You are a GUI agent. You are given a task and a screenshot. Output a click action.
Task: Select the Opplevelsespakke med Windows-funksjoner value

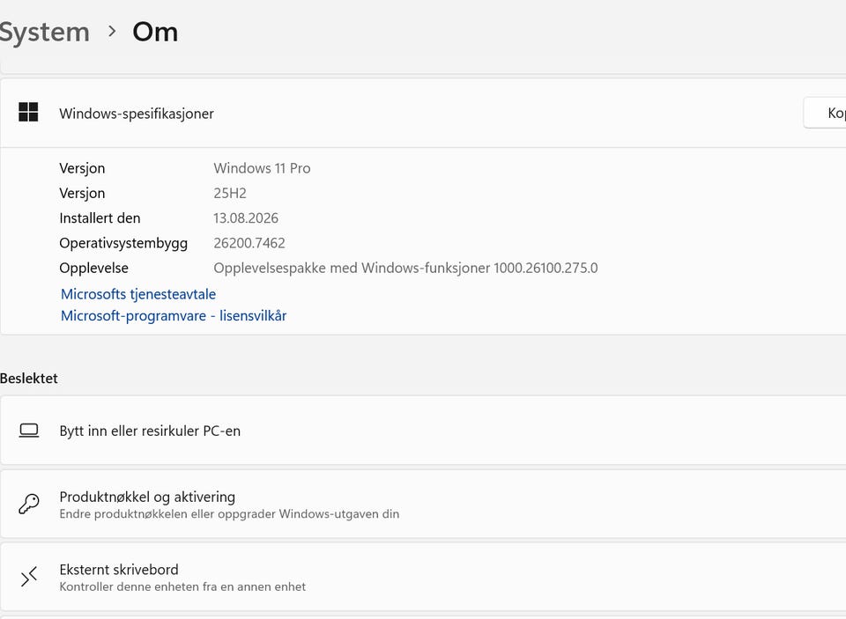[405, 268]
